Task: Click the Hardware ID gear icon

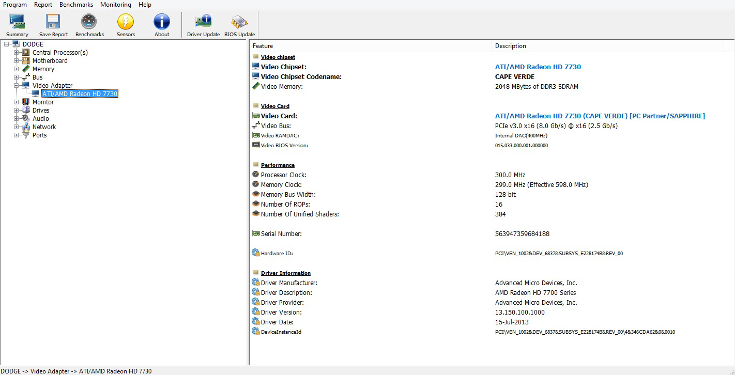Action: coord(255,253)
